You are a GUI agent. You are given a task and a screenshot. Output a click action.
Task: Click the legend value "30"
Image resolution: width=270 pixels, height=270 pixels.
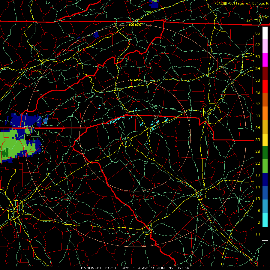(258, 140)
